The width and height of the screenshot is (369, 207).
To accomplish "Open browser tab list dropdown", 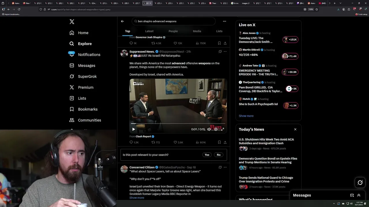I will (340, 3).
